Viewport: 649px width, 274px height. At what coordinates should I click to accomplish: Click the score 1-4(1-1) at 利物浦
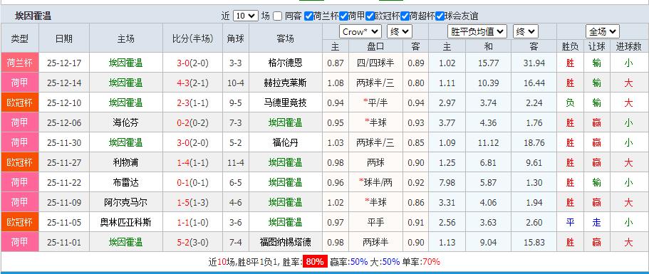(x=192, y=162)
